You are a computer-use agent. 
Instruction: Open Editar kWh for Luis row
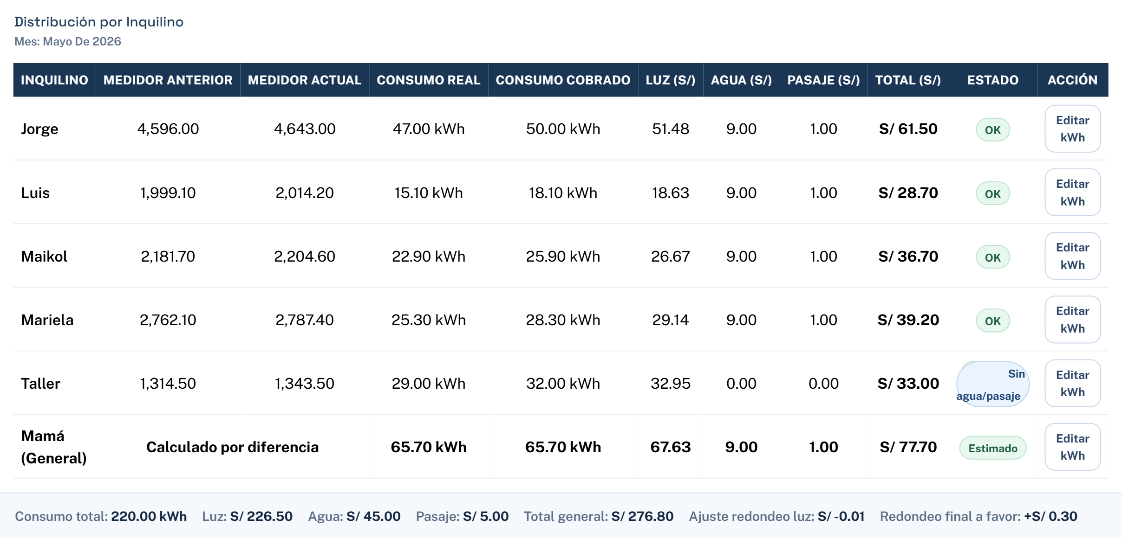point(1072,192)
